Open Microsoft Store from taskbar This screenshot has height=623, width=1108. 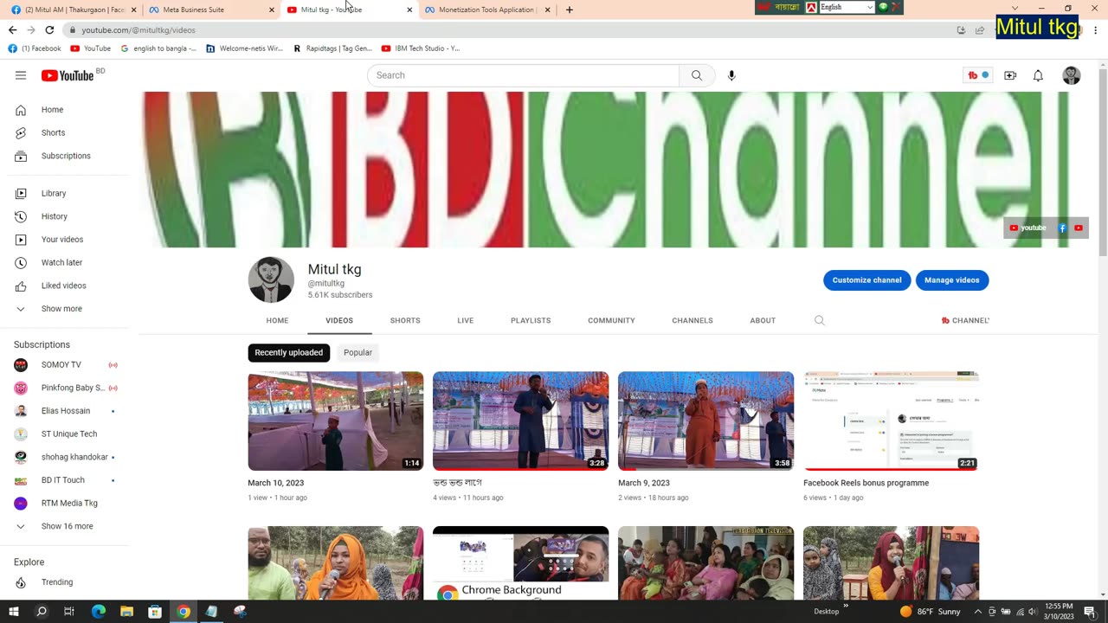155,612
